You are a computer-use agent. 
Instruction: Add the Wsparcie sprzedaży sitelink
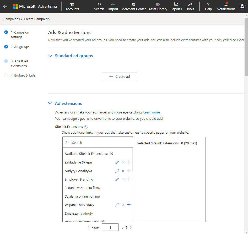(129, 205)
